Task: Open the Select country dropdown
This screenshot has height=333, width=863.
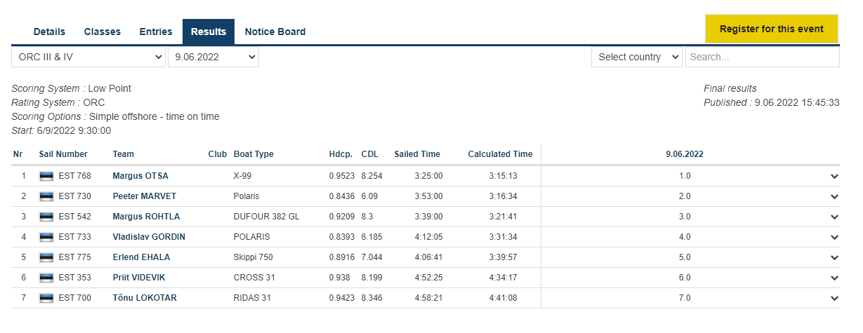Action: (636, 57)
